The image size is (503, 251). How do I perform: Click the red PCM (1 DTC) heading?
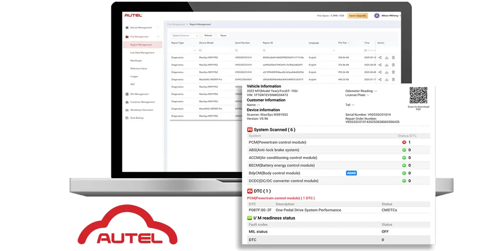[x=281, y=198]
